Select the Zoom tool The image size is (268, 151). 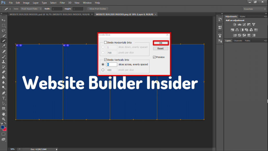[x=3, y=119]
